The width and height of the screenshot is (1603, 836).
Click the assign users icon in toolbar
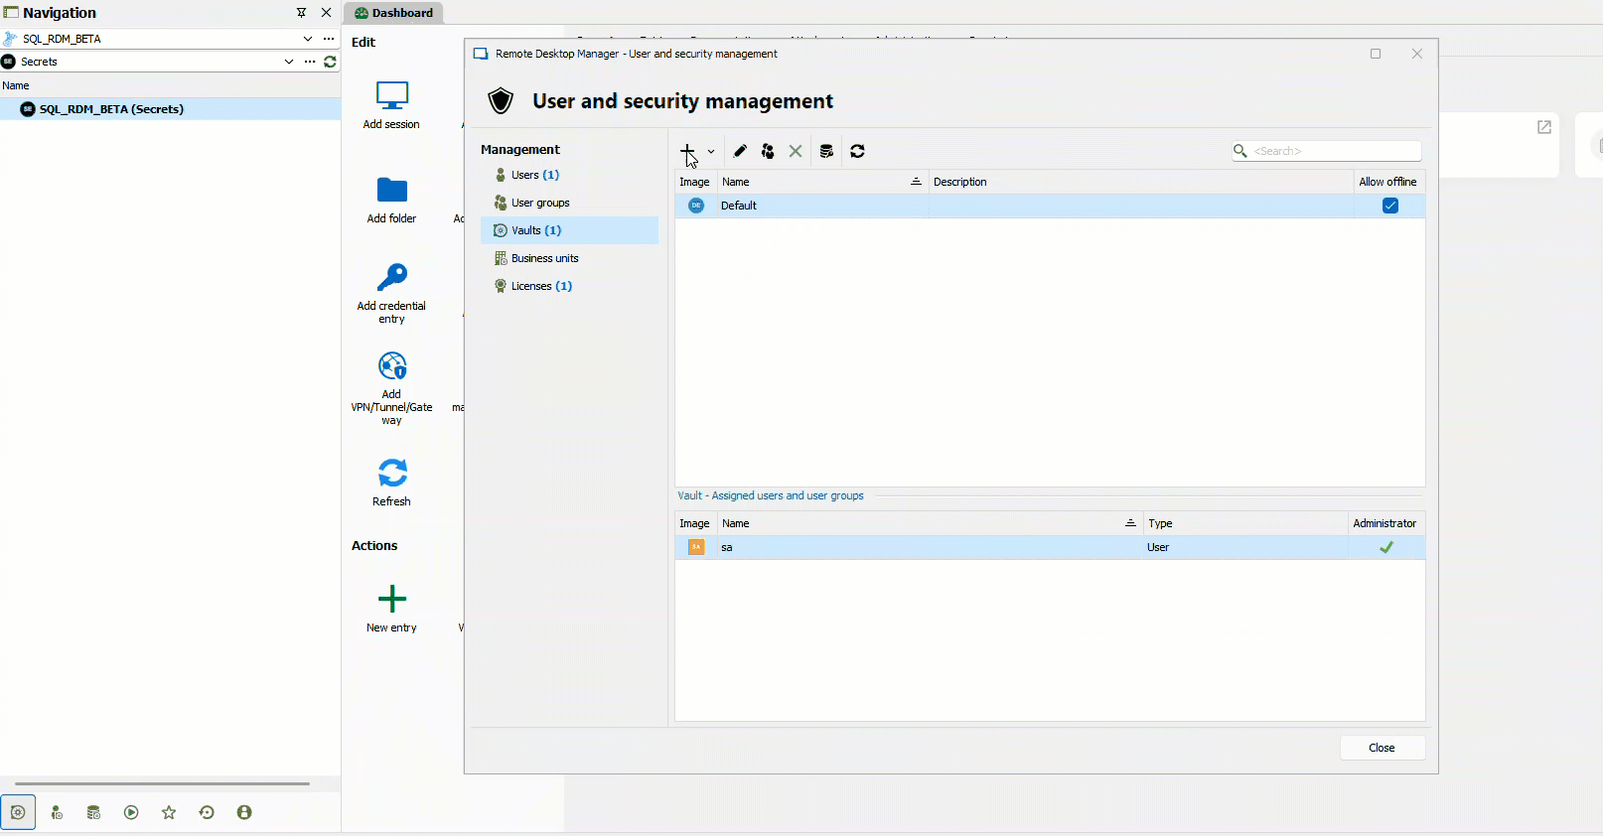point(768,151)
